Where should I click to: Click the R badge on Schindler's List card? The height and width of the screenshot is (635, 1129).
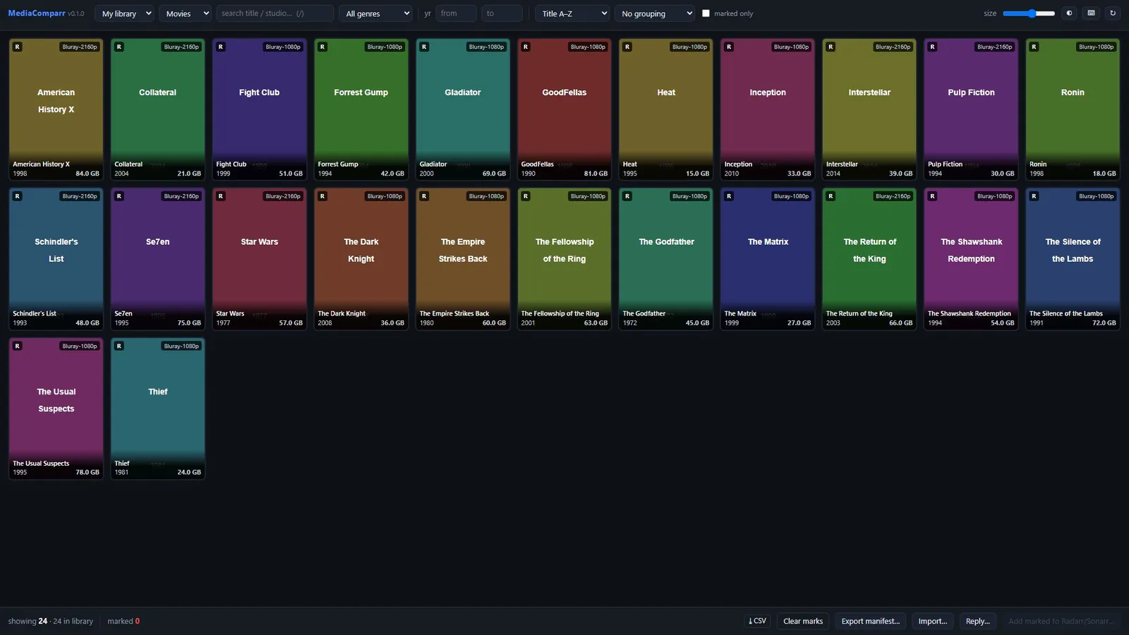point(18,196)
